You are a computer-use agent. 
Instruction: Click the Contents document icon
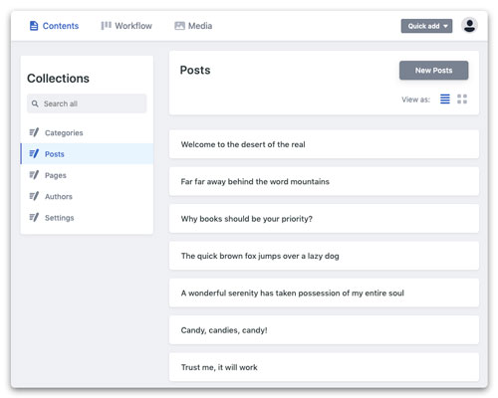(34, 26)
